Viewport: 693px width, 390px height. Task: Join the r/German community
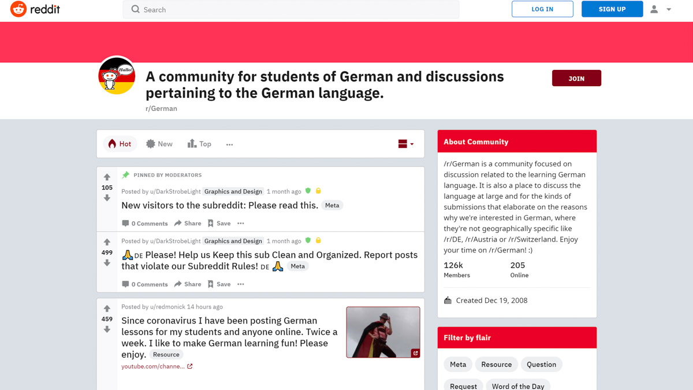(576, 78)
